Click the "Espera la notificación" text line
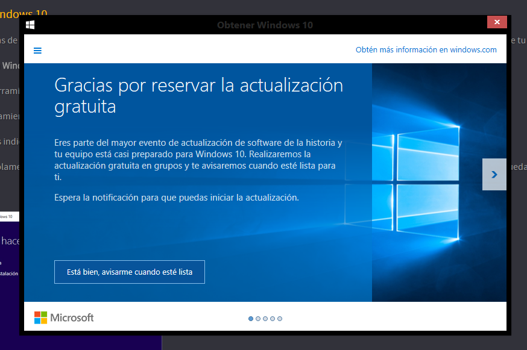Image resolution: width=527 pixels, height=350 pixels. [177, 197]
